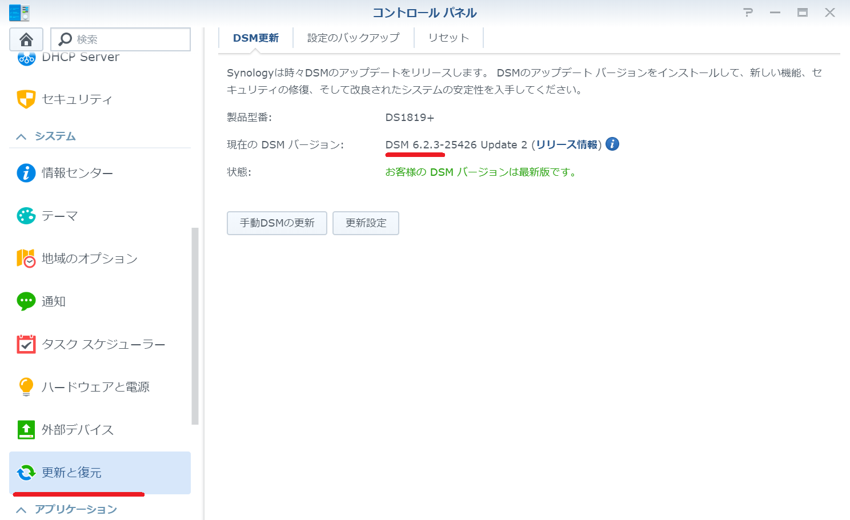Open 地域のオプション map icon
This screenshot has height=520, width=850.
(26, 259)
